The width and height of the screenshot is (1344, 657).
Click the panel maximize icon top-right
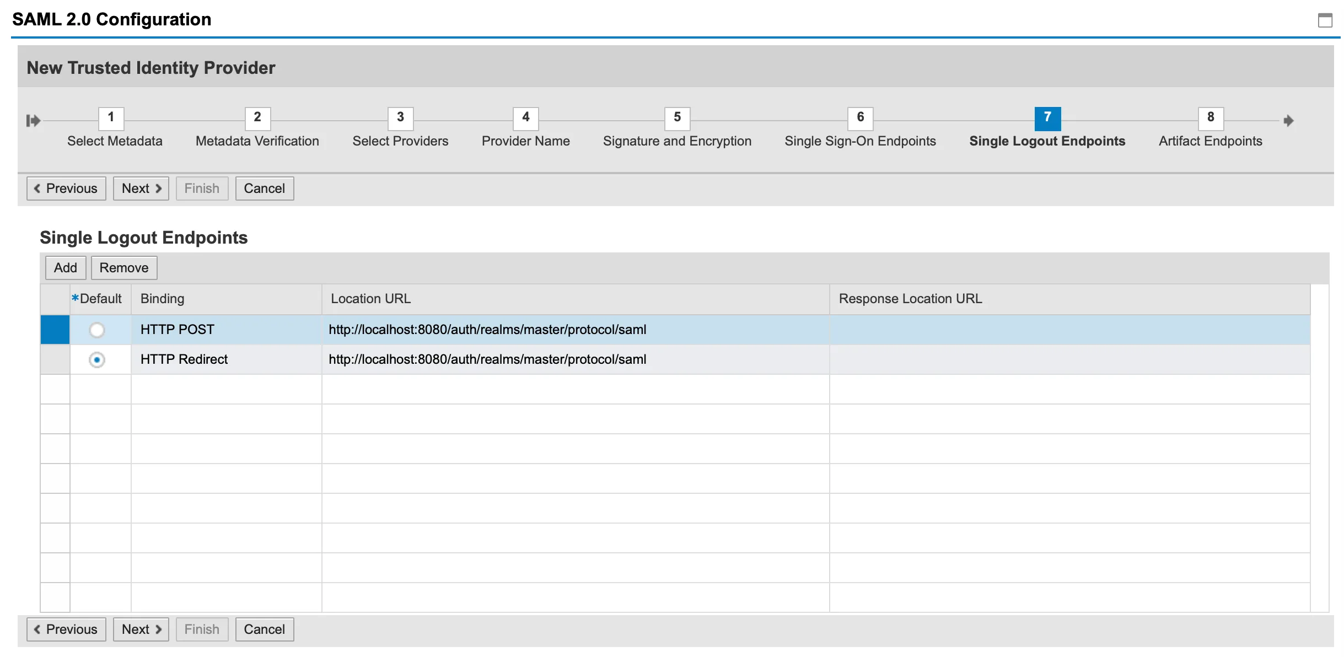(x=1325, y=20)
